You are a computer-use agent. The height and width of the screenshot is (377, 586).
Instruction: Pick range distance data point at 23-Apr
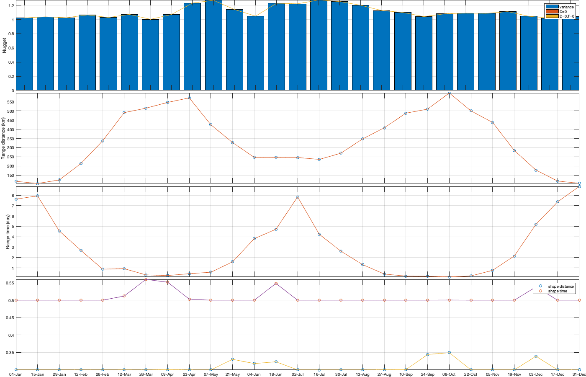(x=189, y=98)
